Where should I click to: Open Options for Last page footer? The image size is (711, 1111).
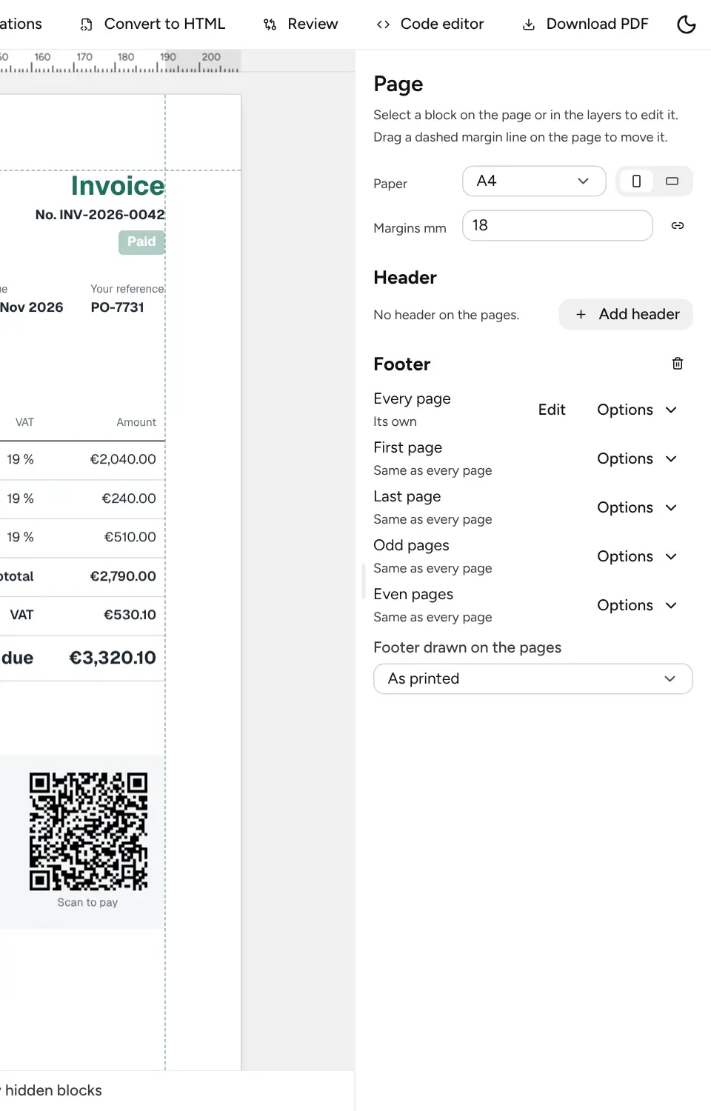(x=637, y=508)
